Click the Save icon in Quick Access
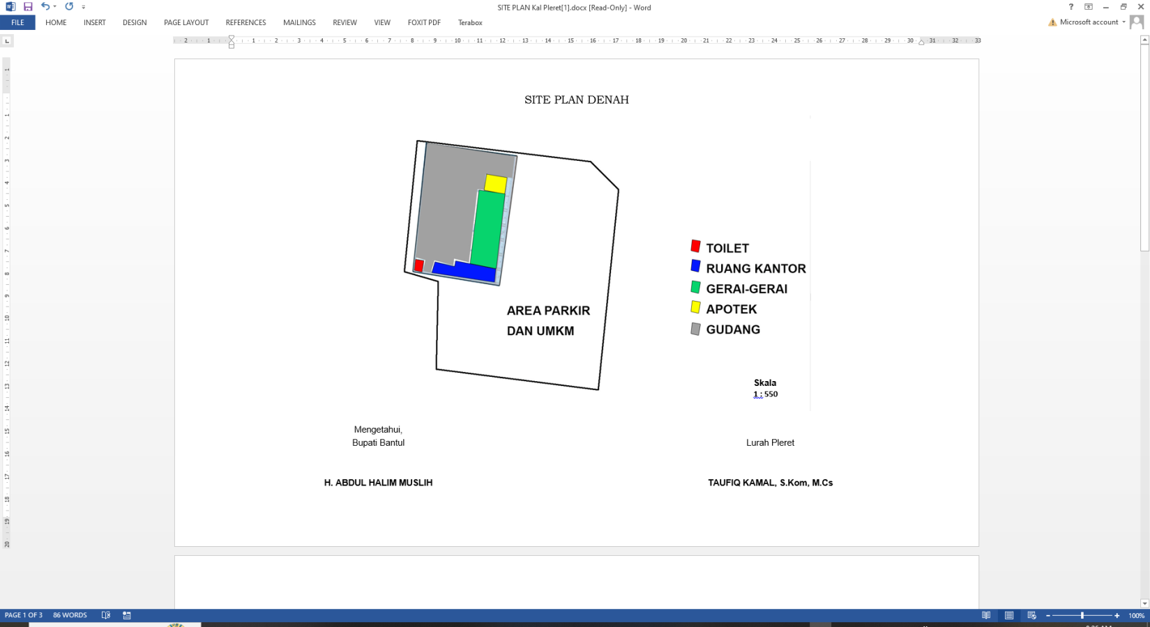Viewport: 1150px width, 627px height. tap(28, 7)
